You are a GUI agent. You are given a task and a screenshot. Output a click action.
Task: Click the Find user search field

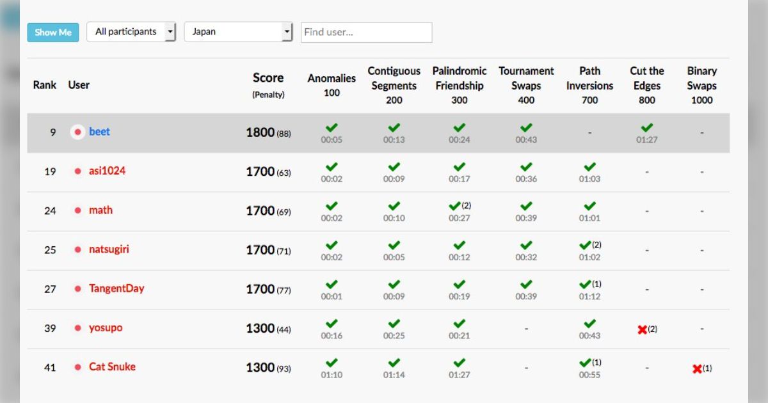pyautogui.click(x=366, y=32)
